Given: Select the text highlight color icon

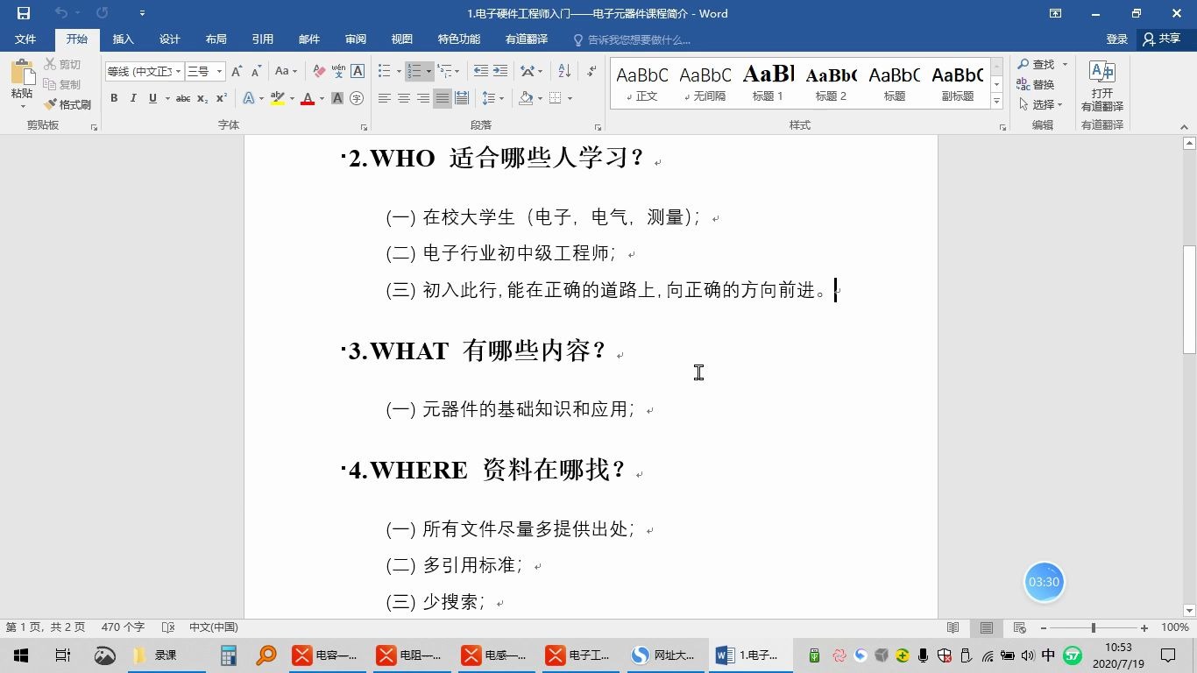Looking at the screenshot, I should pos(279,98).
